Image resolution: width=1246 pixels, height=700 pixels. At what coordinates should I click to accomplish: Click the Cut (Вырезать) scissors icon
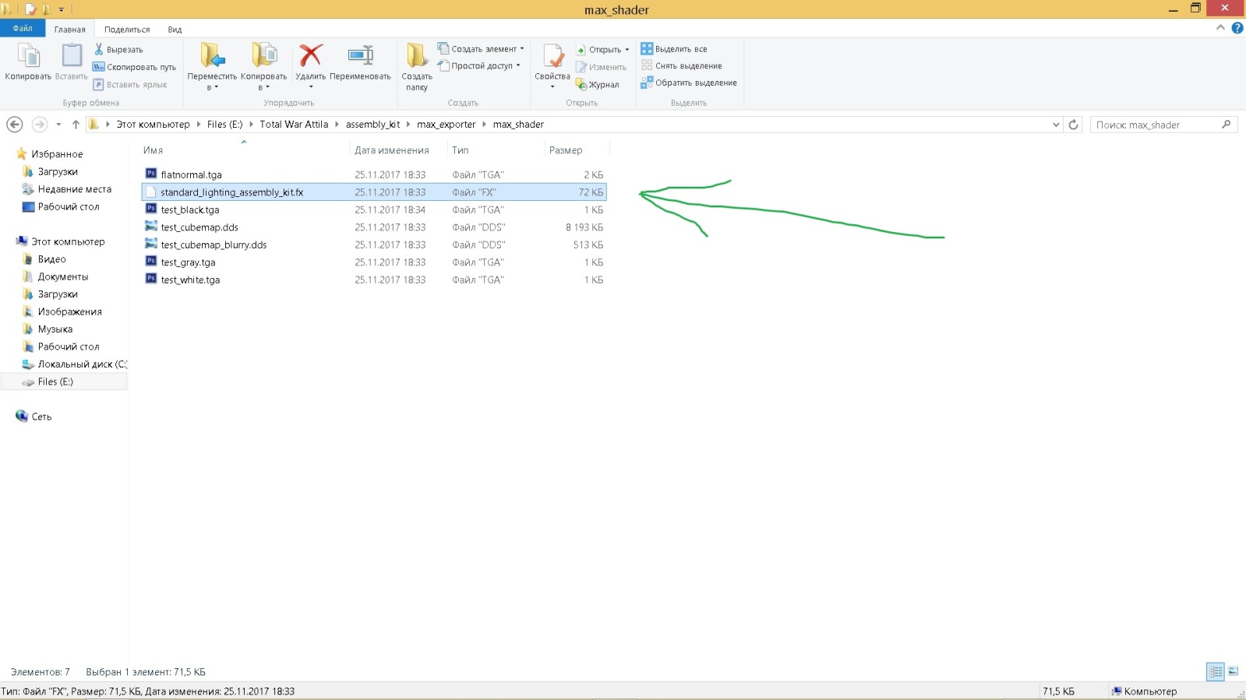coord(99,49)
